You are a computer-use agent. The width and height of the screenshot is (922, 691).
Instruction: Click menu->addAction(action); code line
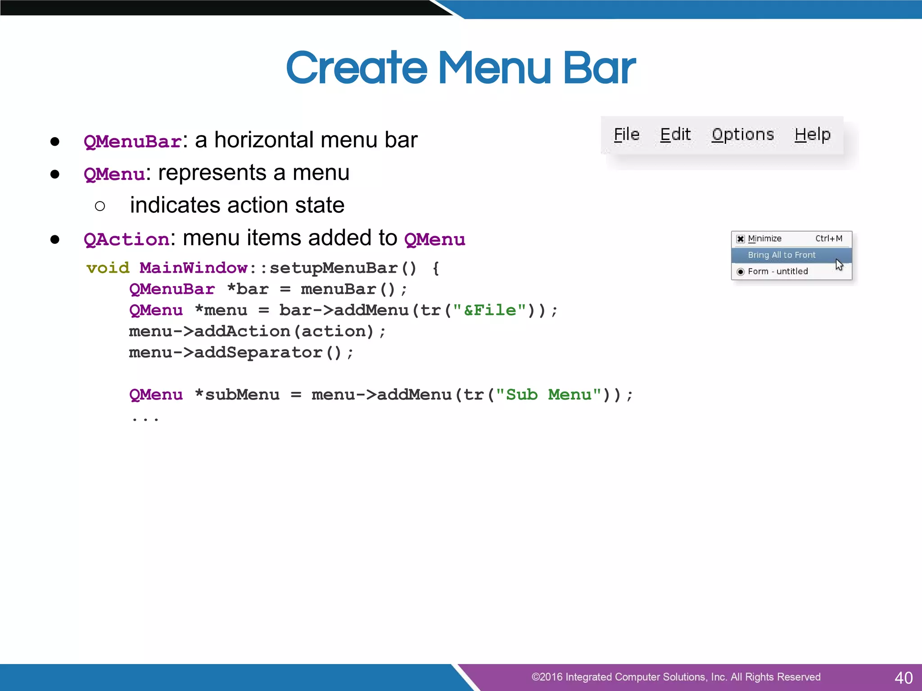257,332
